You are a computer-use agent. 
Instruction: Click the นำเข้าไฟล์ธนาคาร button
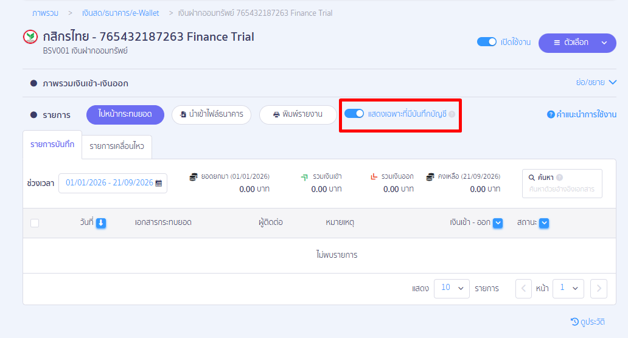click(x=212, y=115)
